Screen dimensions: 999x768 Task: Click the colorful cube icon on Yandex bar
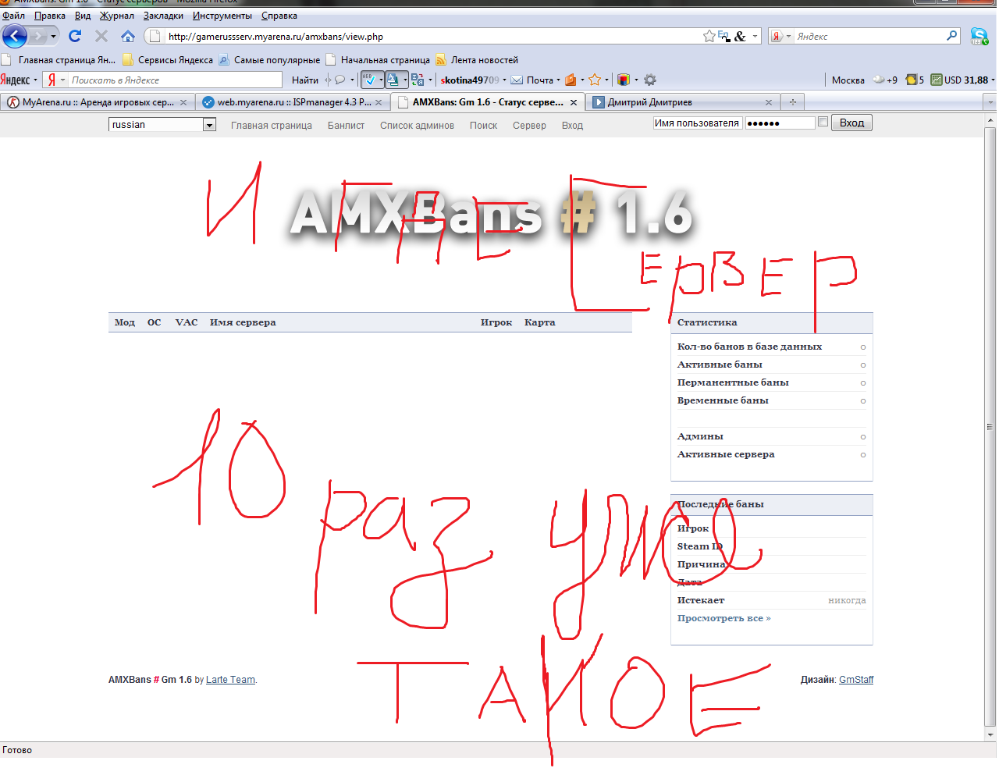point(623,80)
